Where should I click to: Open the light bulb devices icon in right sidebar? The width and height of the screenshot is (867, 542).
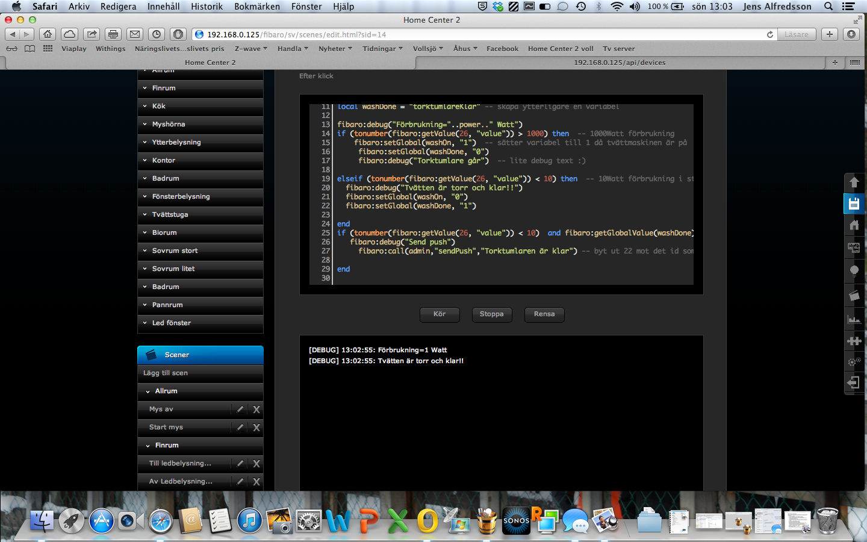click(854, 270)
